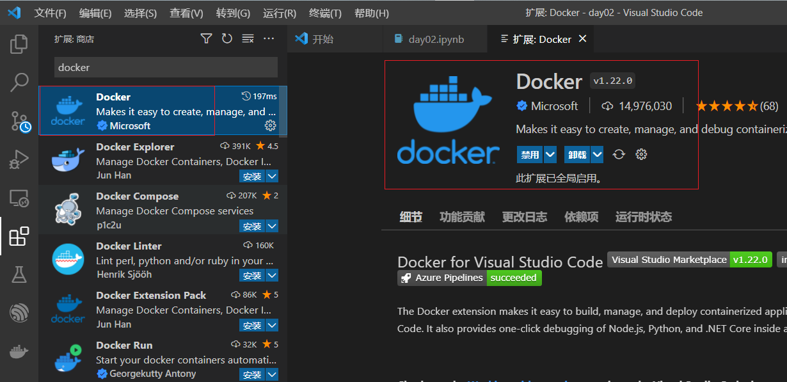Open manage gear for Docker list item
This screenshot has height=382, width=787.
click(271, 125)
